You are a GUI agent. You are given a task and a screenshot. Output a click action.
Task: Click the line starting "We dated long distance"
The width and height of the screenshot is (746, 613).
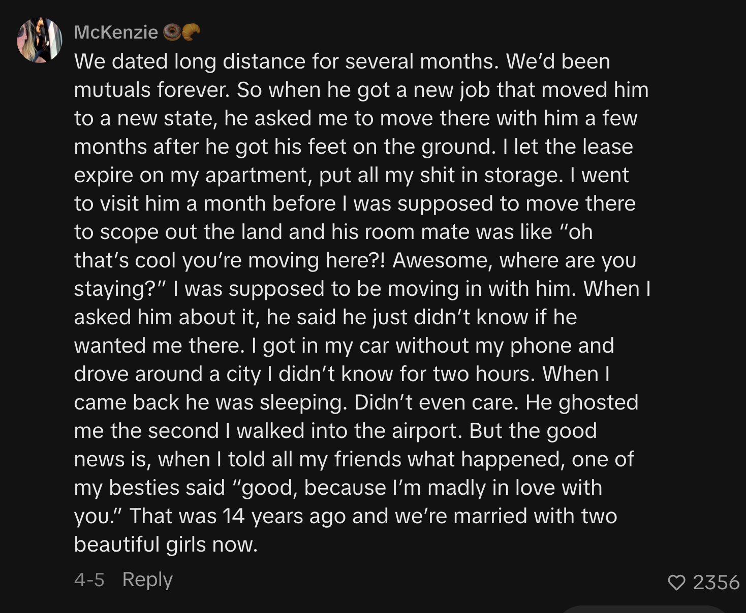pos(342,61)
